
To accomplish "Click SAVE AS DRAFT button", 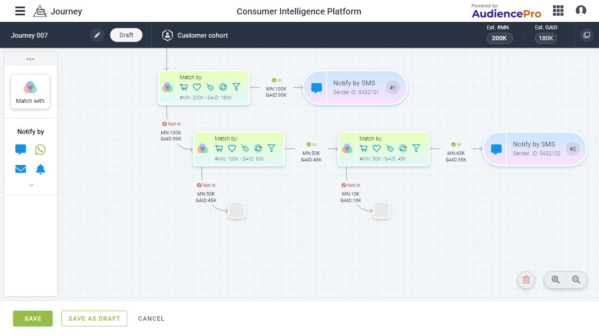I will point(94,318).
